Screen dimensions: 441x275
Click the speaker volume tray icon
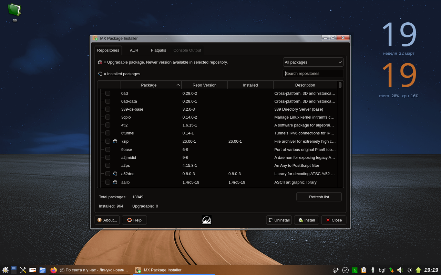(x=400, y=270)
